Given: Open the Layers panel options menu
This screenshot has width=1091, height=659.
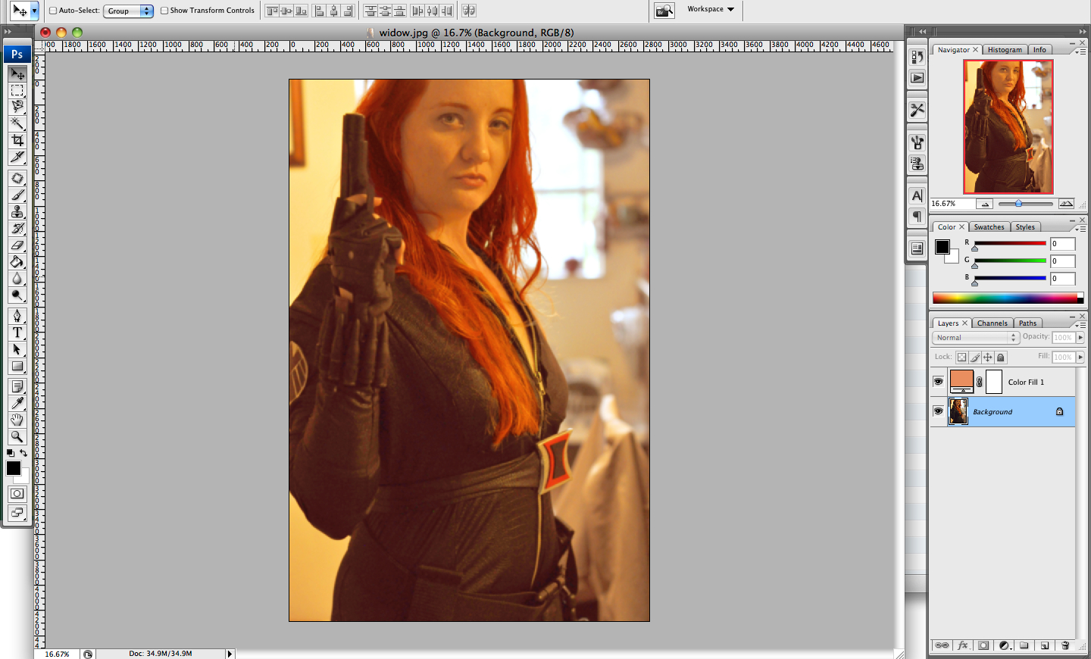Looking at the screenshot, I should [x=1080, y=324].
